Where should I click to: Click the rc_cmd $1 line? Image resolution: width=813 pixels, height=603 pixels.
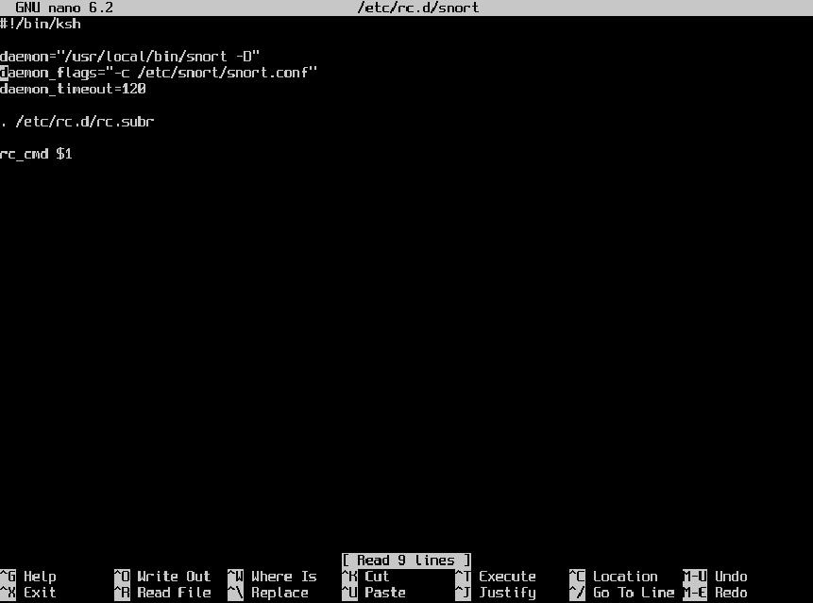coord(36,154)
